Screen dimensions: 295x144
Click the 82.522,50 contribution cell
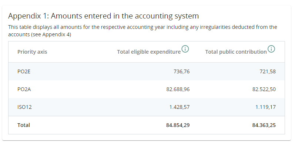[264, 89]
